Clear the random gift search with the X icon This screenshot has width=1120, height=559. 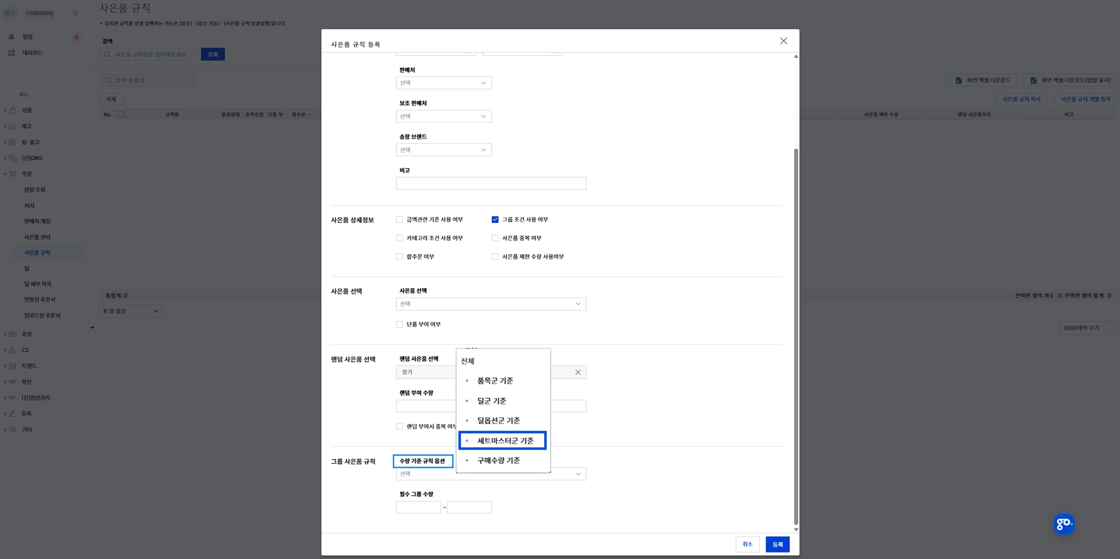(577, 372)
